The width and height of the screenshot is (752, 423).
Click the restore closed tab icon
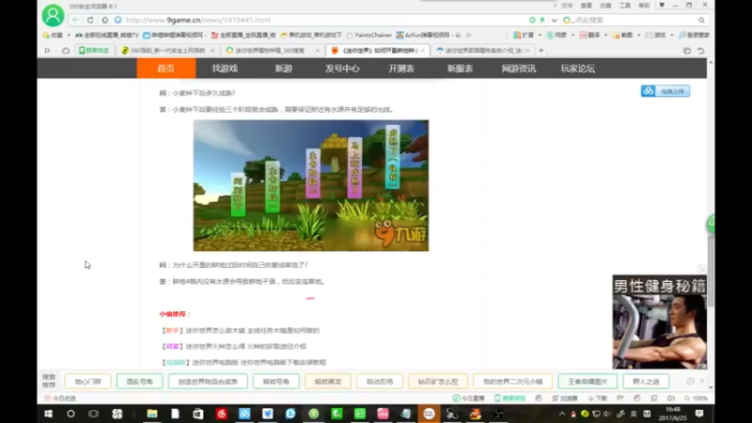[x=700, y=51]
